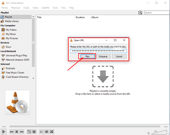The width and height of the screenshot is (170, 135).
Task: Mute audio via speaker icon
Action: 148,133
